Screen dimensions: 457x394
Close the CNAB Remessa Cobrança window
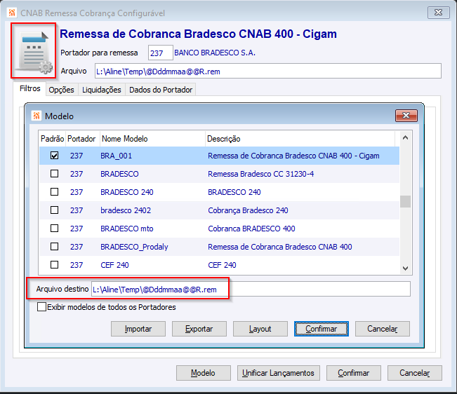tap(438, 13)
